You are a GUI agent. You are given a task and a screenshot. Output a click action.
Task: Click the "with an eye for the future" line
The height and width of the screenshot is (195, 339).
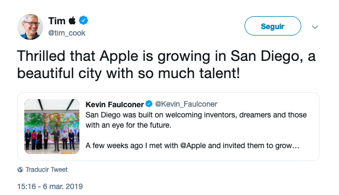point(128,125)
